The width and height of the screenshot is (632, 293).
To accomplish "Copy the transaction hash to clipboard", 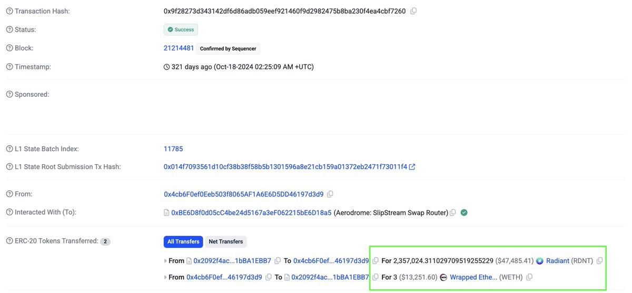I will pyautogui.click(x=413, y=11).
